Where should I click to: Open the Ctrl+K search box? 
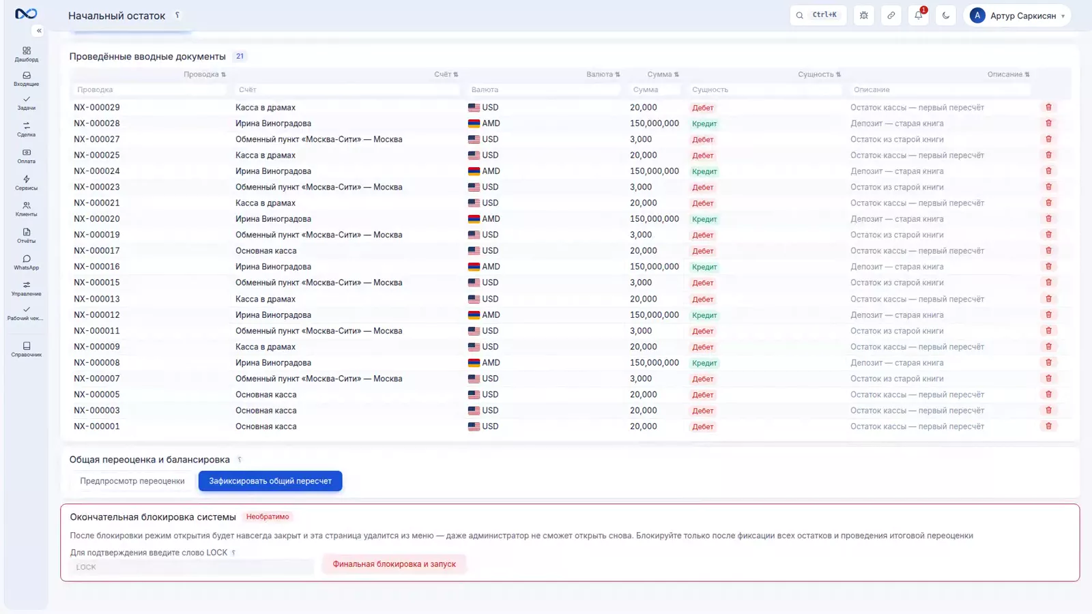818,15
